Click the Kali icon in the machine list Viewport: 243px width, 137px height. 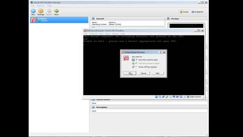34,20
